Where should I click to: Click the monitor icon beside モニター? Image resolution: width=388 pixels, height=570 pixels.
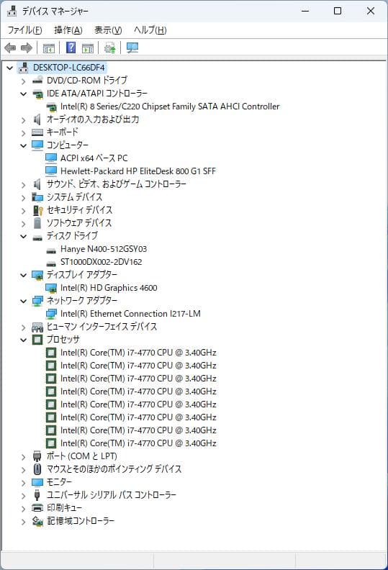point(37,482)
